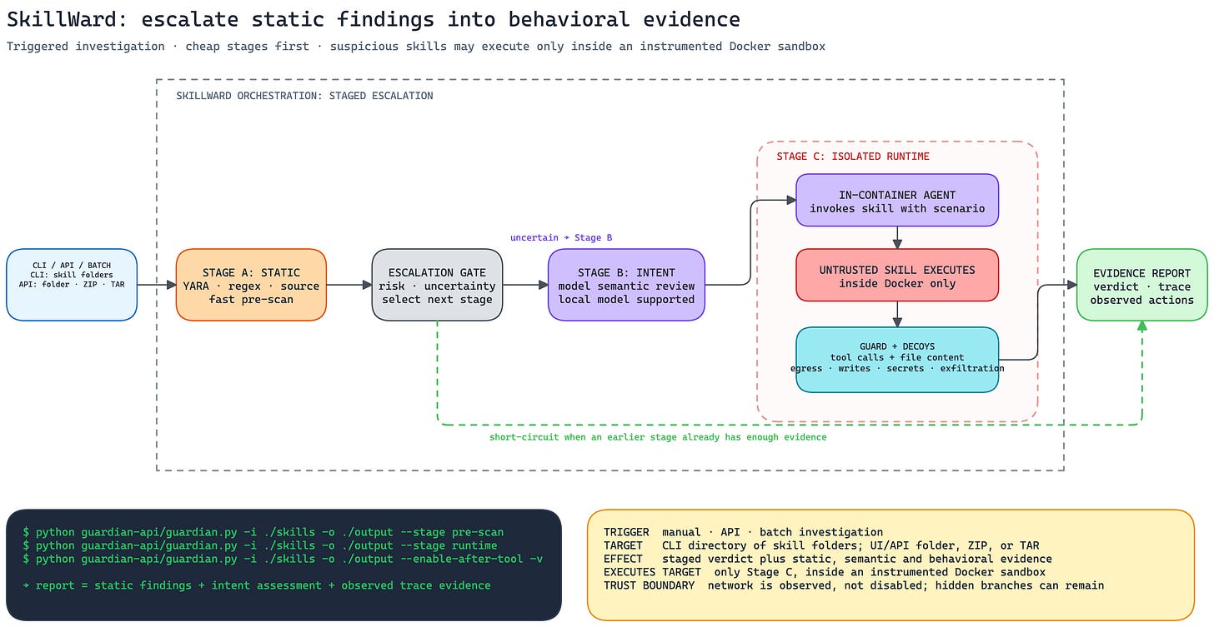The image size is (1214, 627).
Task: Click 'YARA · regex · source' text
Action: click(x=251, y=286)
